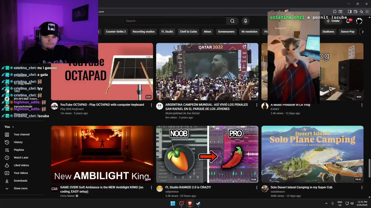Open the Brave extensions puzzle icon
The image size is (371, 208).
[x=335, y=12]
